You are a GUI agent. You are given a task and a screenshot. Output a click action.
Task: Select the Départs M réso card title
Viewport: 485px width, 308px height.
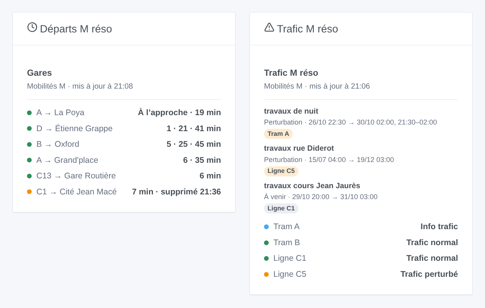(76, 29)
